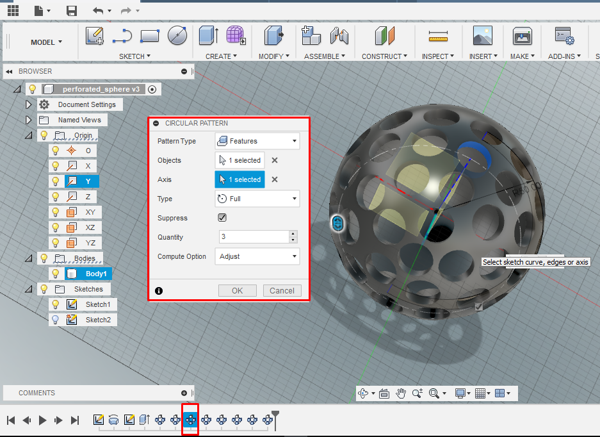Open the Type Full dropdown
Image resolution: width=600 pixels, height=437 pixels.
point(257,199)
